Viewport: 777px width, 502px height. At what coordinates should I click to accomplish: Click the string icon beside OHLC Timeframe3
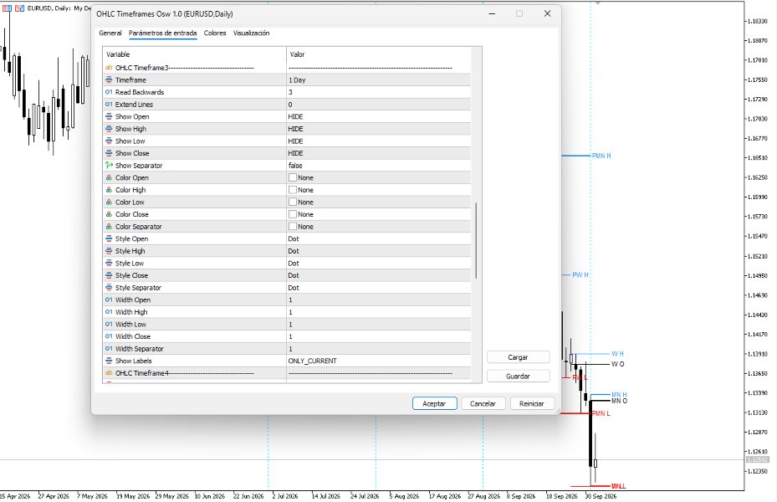coord(109,68)
